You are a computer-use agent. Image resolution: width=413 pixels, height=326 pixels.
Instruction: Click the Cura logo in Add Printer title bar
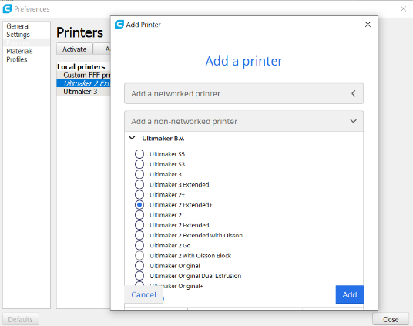(x=119, y=25)
